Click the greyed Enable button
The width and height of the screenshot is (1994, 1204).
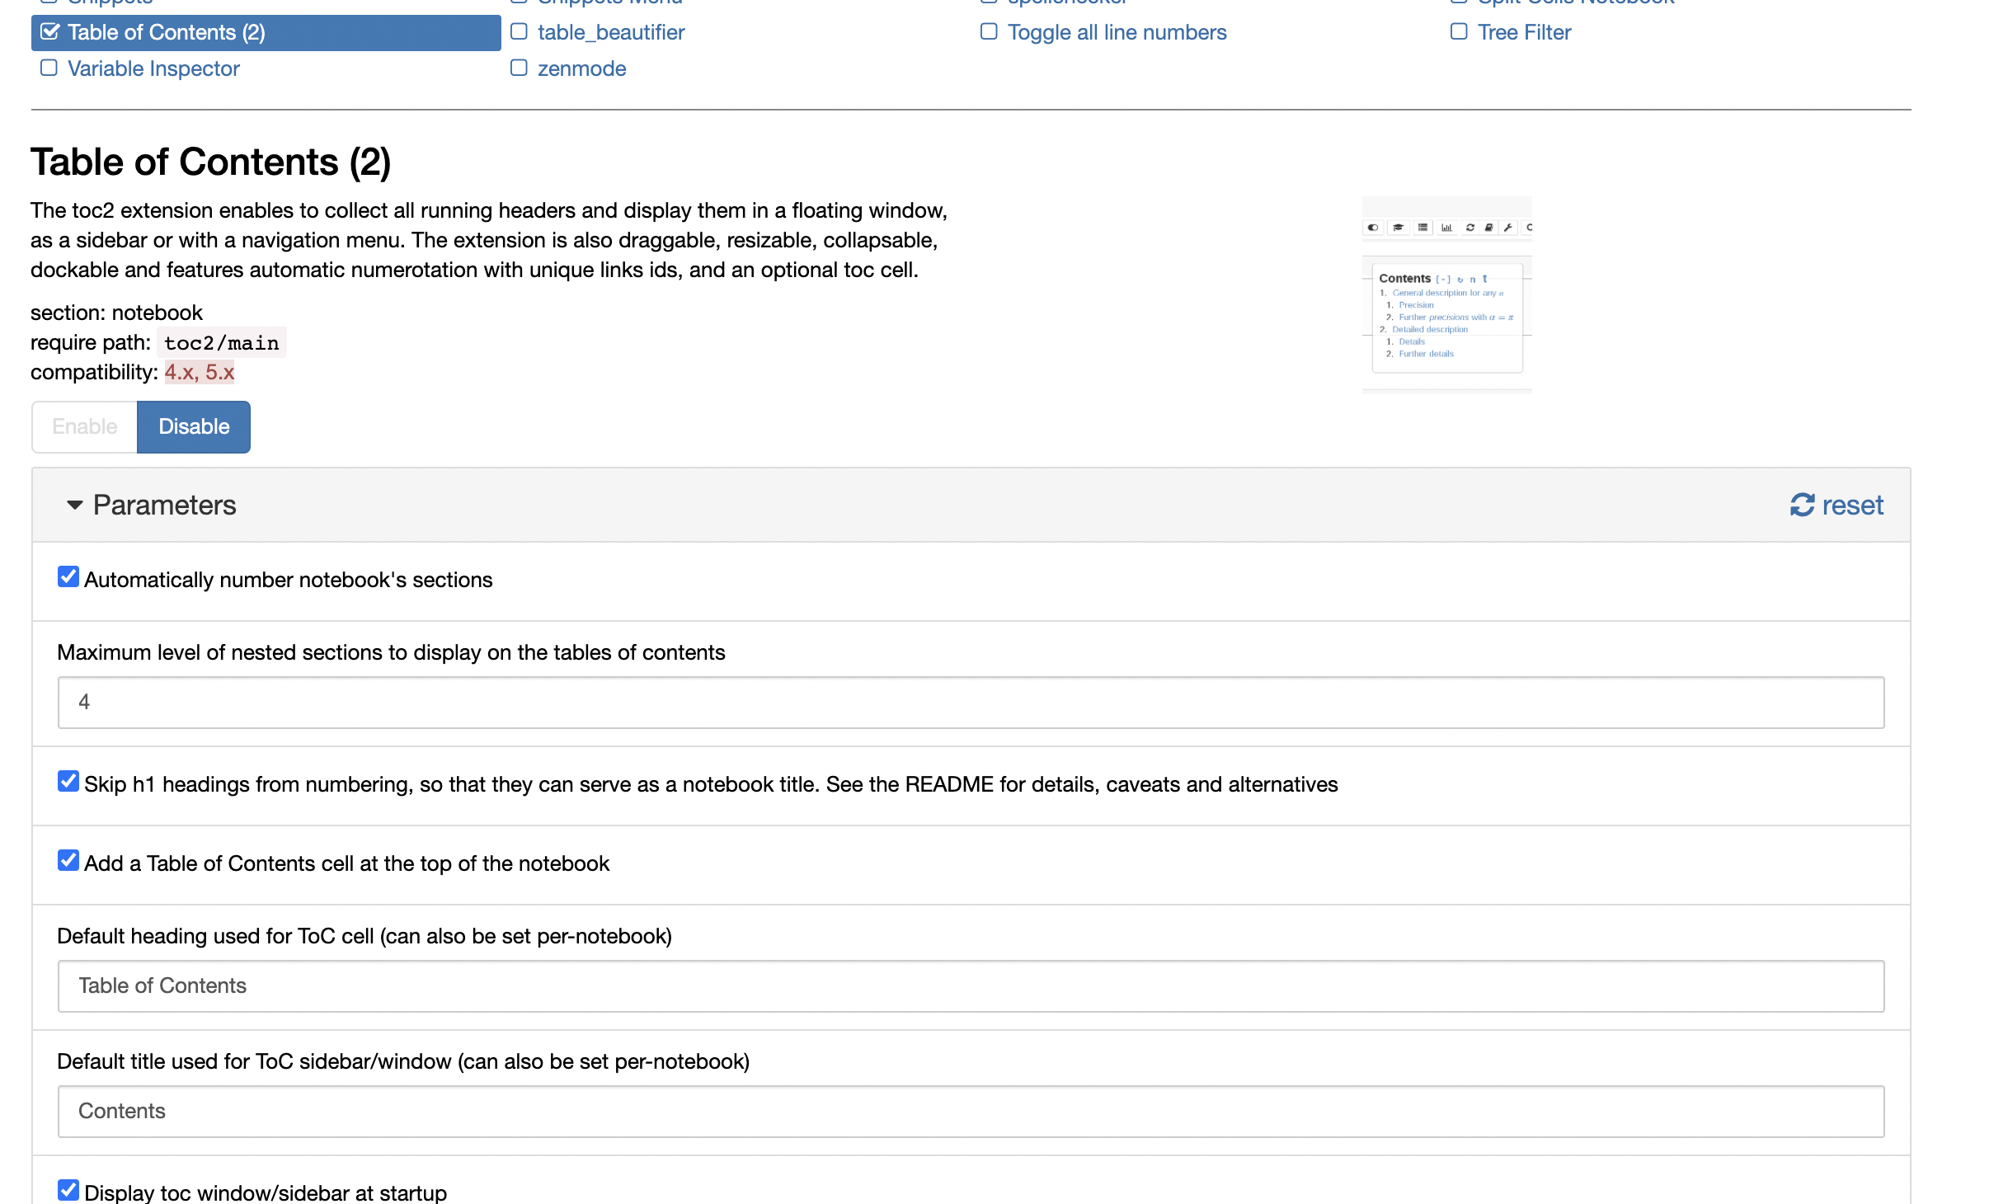(x=84, y=426)
